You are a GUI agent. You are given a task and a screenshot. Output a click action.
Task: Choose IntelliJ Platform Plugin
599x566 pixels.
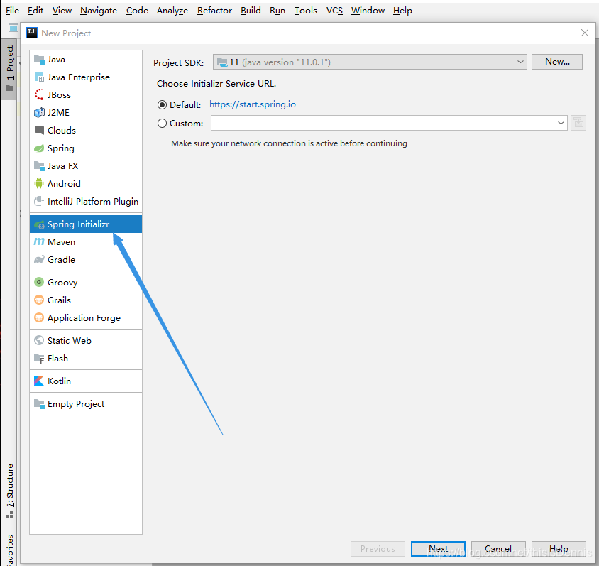click(86, 202)
